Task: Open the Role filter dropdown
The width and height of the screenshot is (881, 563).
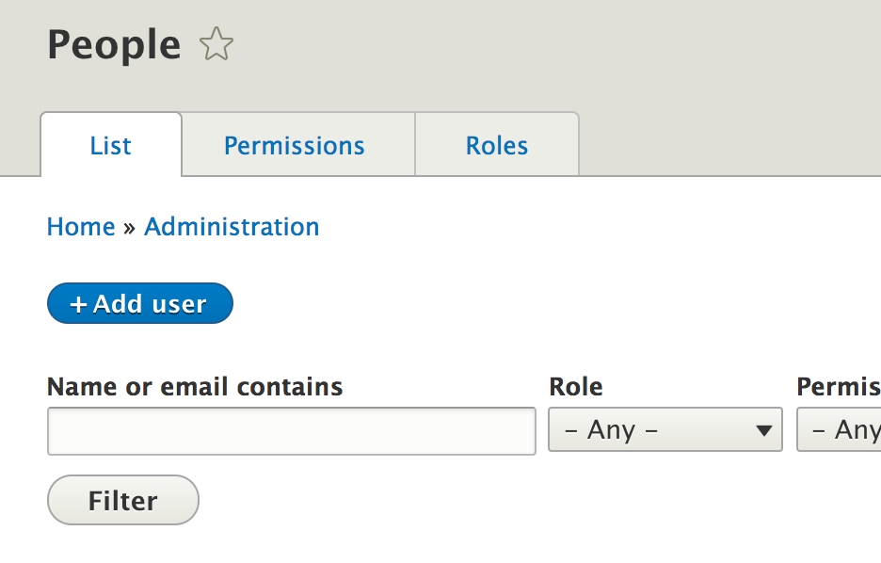Action: tap(665, 429)
